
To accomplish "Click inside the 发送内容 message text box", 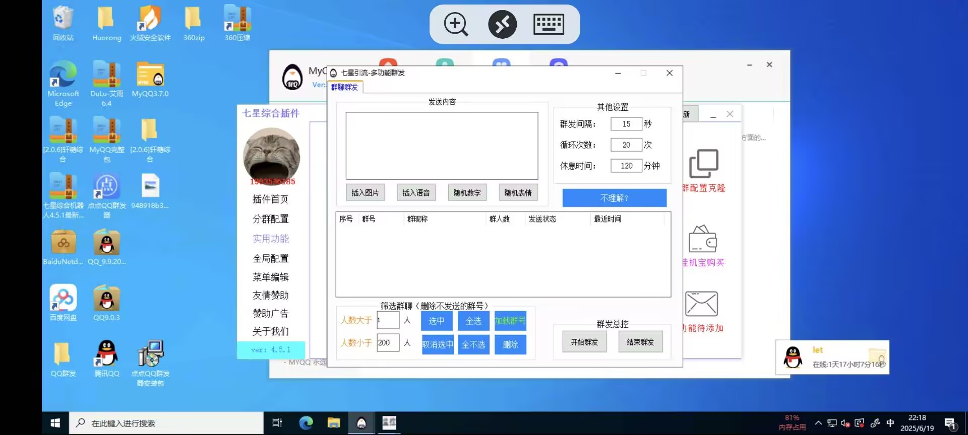I will 442,146.
